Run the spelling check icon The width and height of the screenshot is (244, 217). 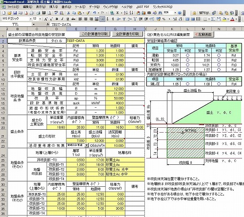(56, 13)
